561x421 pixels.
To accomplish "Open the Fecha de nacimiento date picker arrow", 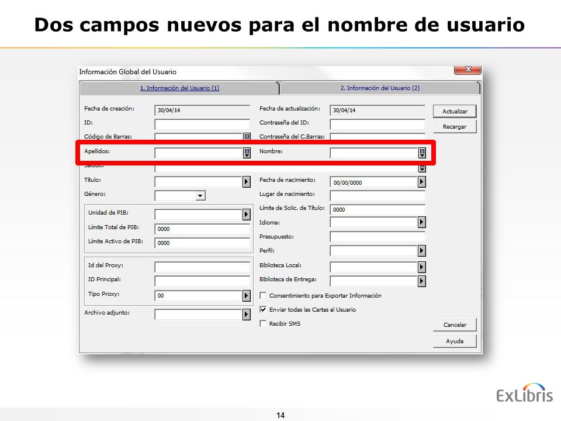I will point(422,182).
